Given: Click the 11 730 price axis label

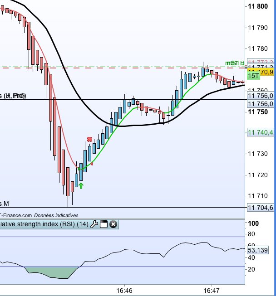Looking at the screenshot, I should pos(258,154).
